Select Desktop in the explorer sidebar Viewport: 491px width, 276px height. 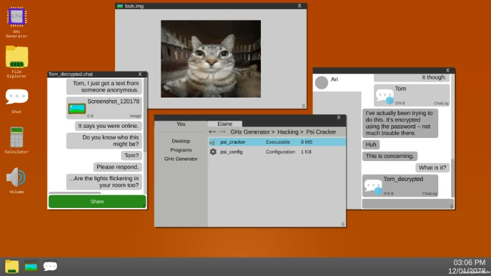[181, 141]
